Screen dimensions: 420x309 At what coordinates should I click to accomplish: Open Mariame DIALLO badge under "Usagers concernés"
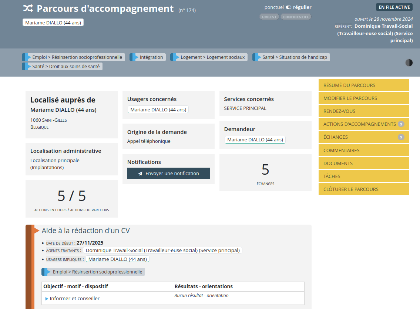[158, 109]
